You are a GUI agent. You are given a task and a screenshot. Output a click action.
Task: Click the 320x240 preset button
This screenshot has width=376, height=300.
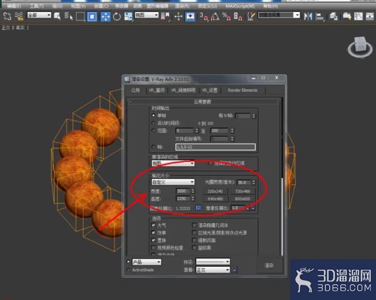[x=215, y=191]
